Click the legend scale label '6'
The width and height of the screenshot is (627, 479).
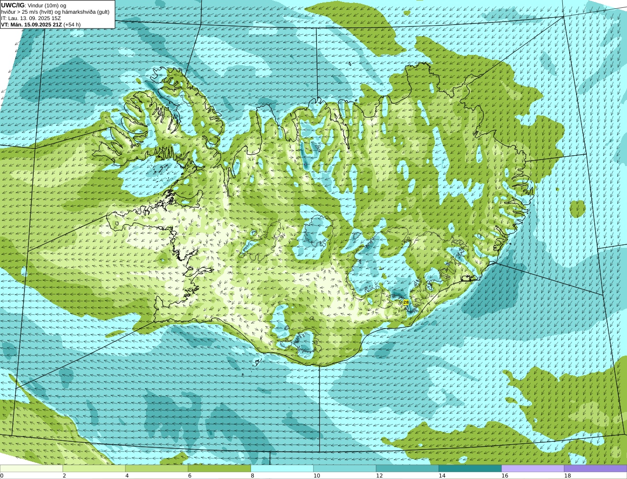(x=190, y=476)
